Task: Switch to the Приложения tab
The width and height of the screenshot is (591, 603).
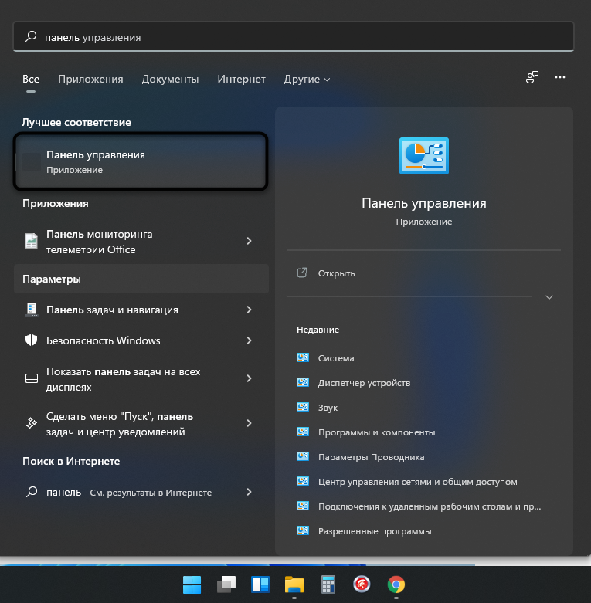Action: (90, 79)
